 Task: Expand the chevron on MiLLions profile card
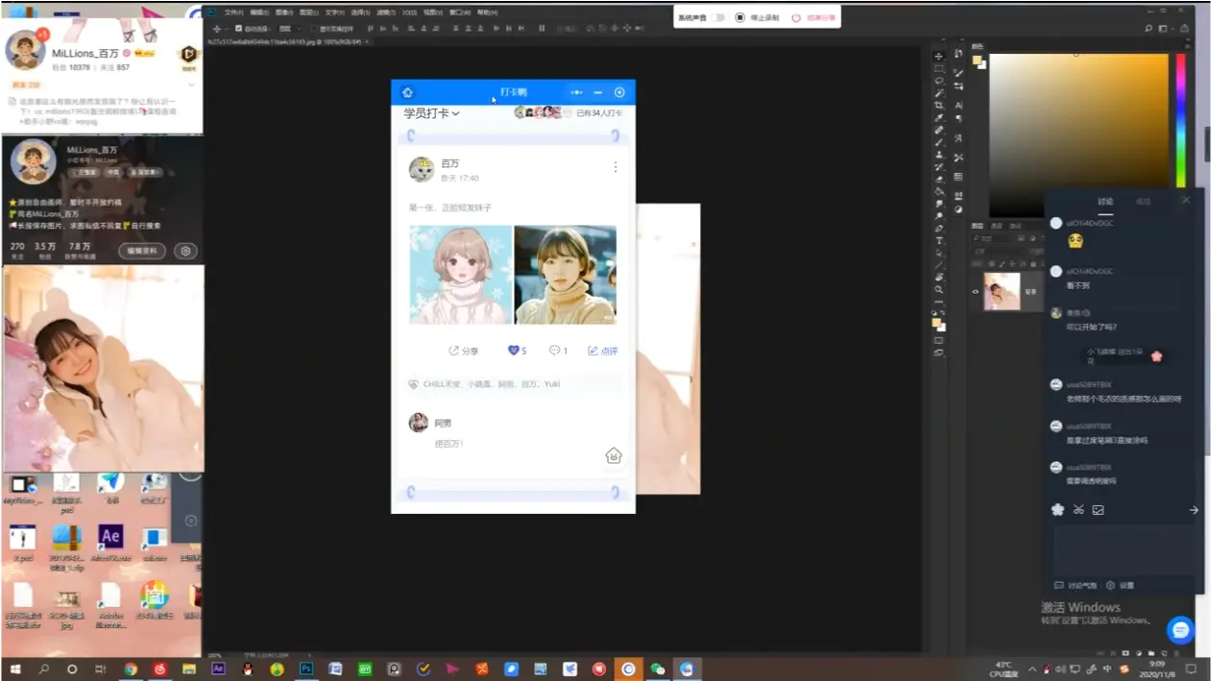point(191,85)
